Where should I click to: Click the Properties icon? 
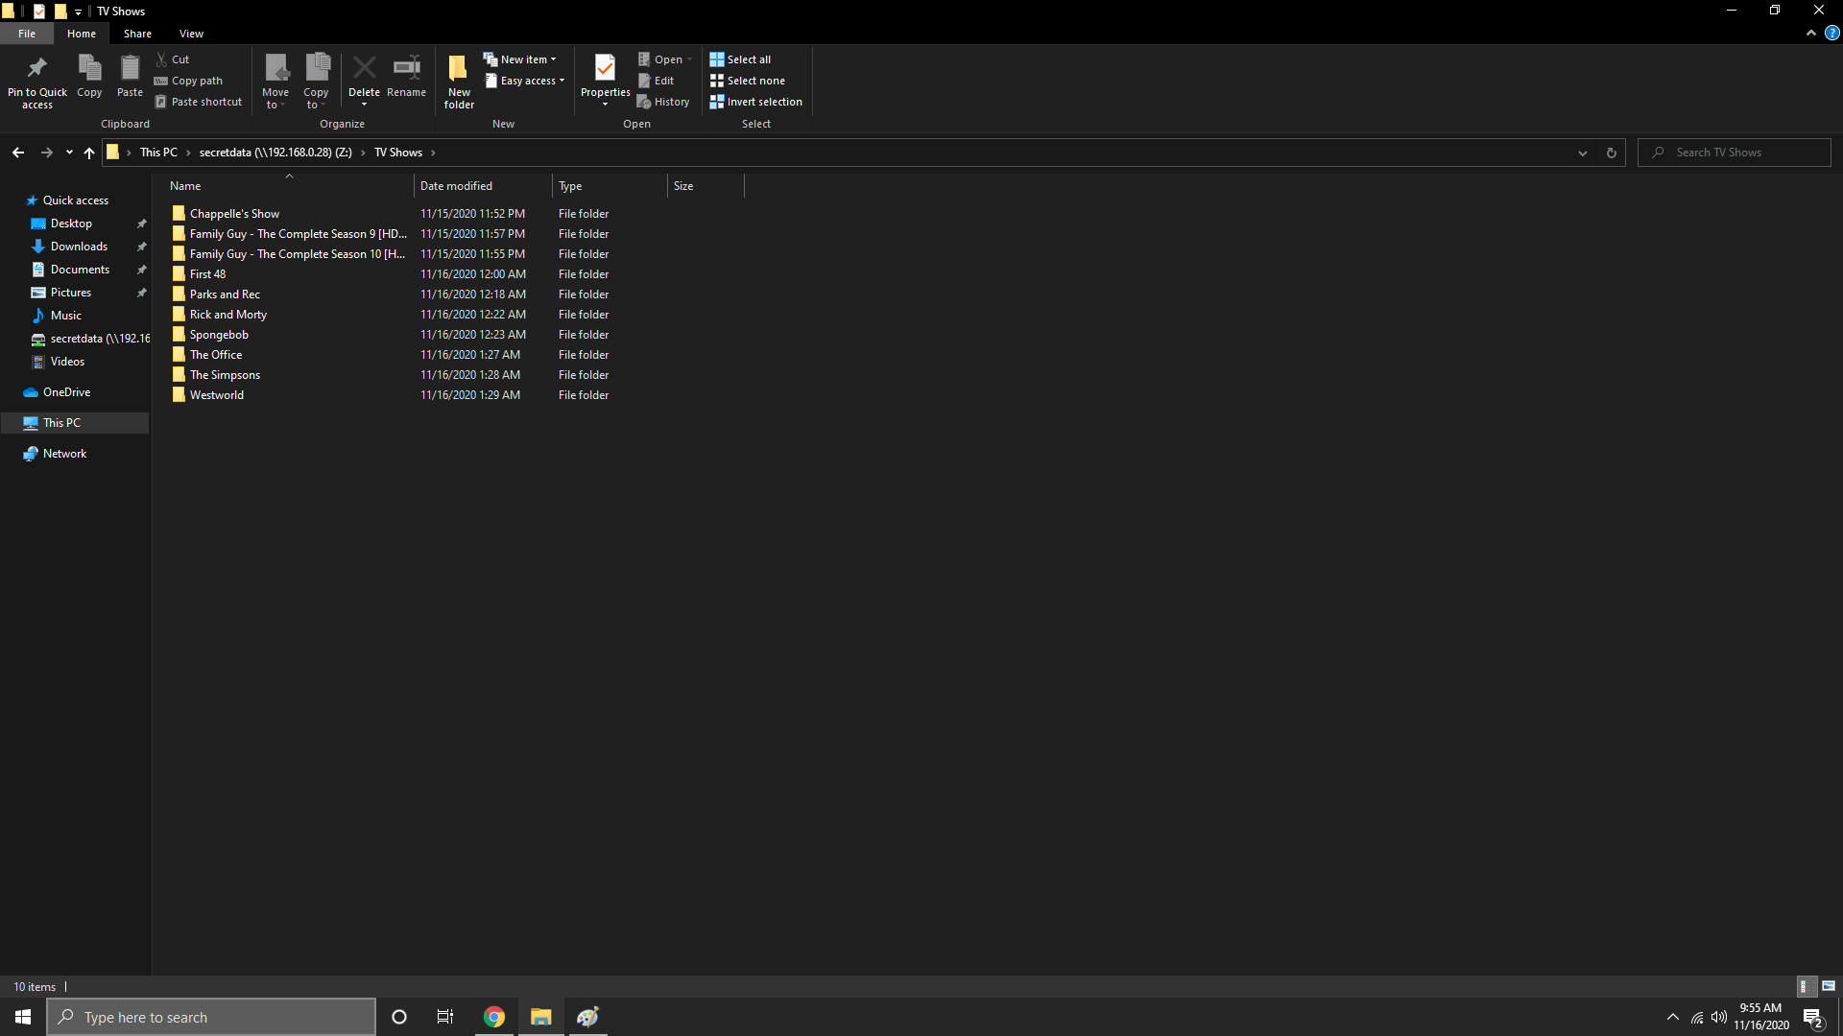[605, 68]
